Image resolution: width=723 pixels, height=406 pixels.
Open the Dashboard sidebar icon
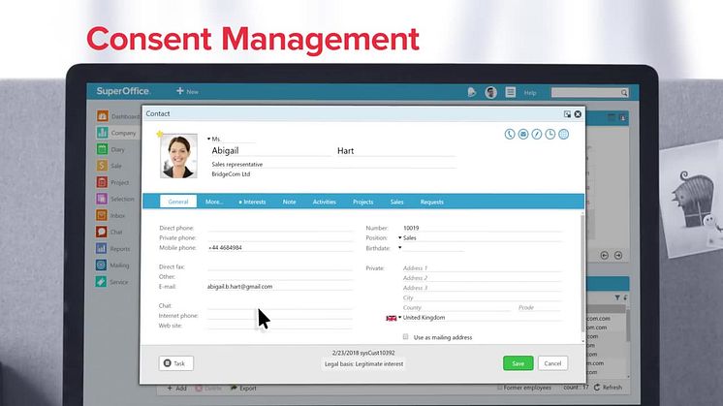pos(102,115)
